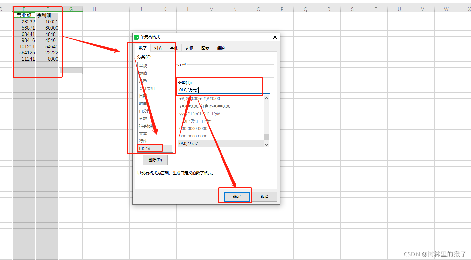
Task: Choose 会计专用 category
Action: click(155, 88)
